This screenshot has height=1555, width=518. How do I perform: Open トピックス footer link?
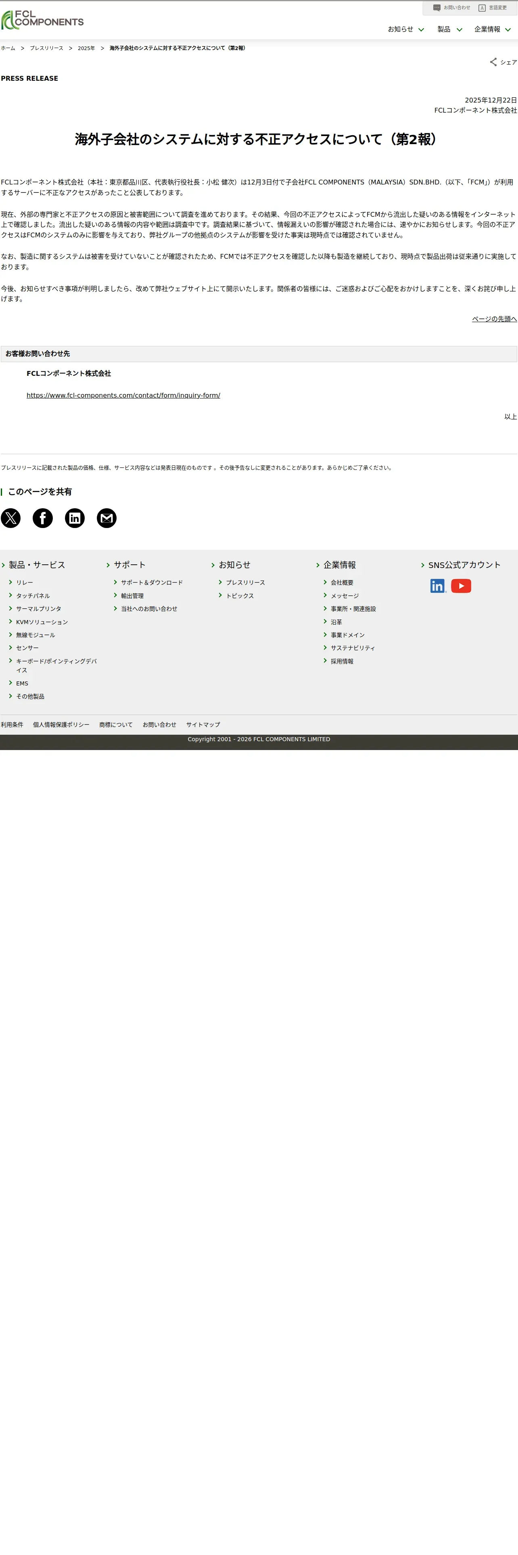[x=240, y=596]
